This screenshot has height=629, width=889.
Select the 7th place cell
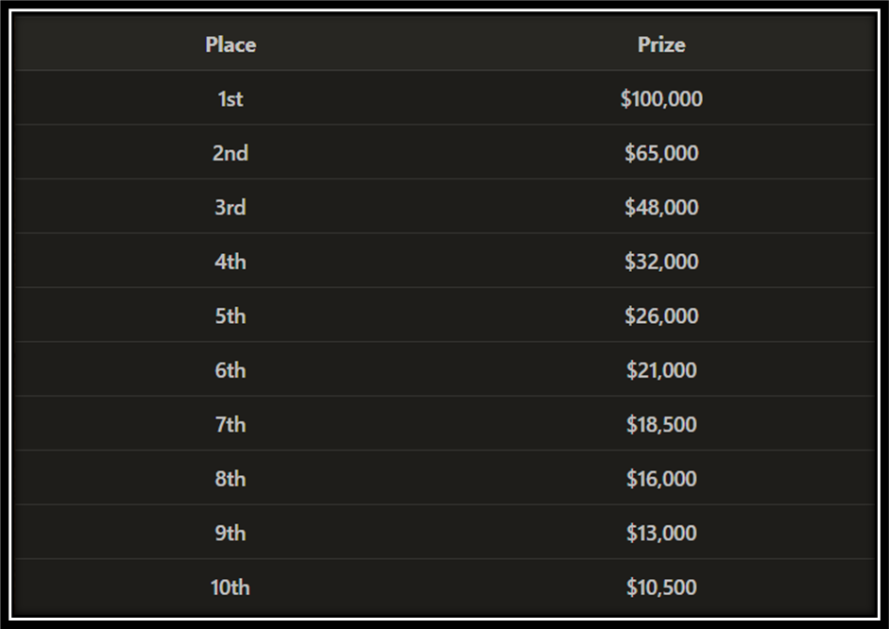click(x=231, y=425)
